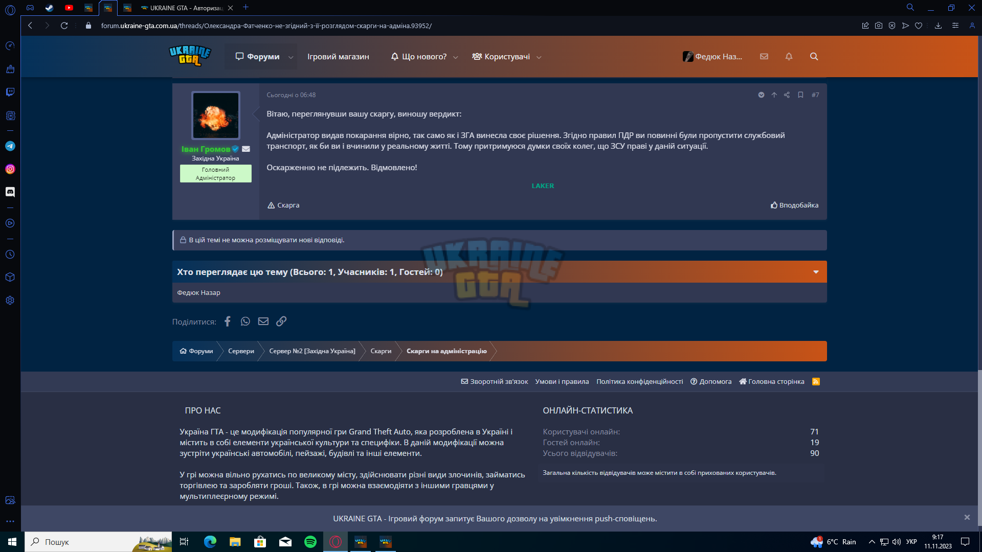This screenshot has height=552, width=982.
Task: Like the post with Вподобайка
Action: [x=794, y=205]
